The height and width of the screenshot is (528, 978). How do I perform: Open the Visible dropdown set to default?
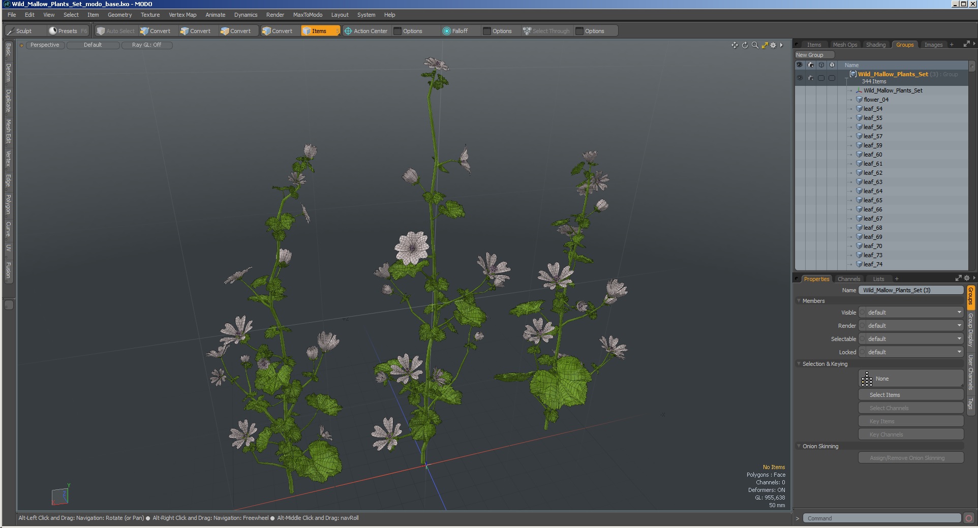click(911, 313)
